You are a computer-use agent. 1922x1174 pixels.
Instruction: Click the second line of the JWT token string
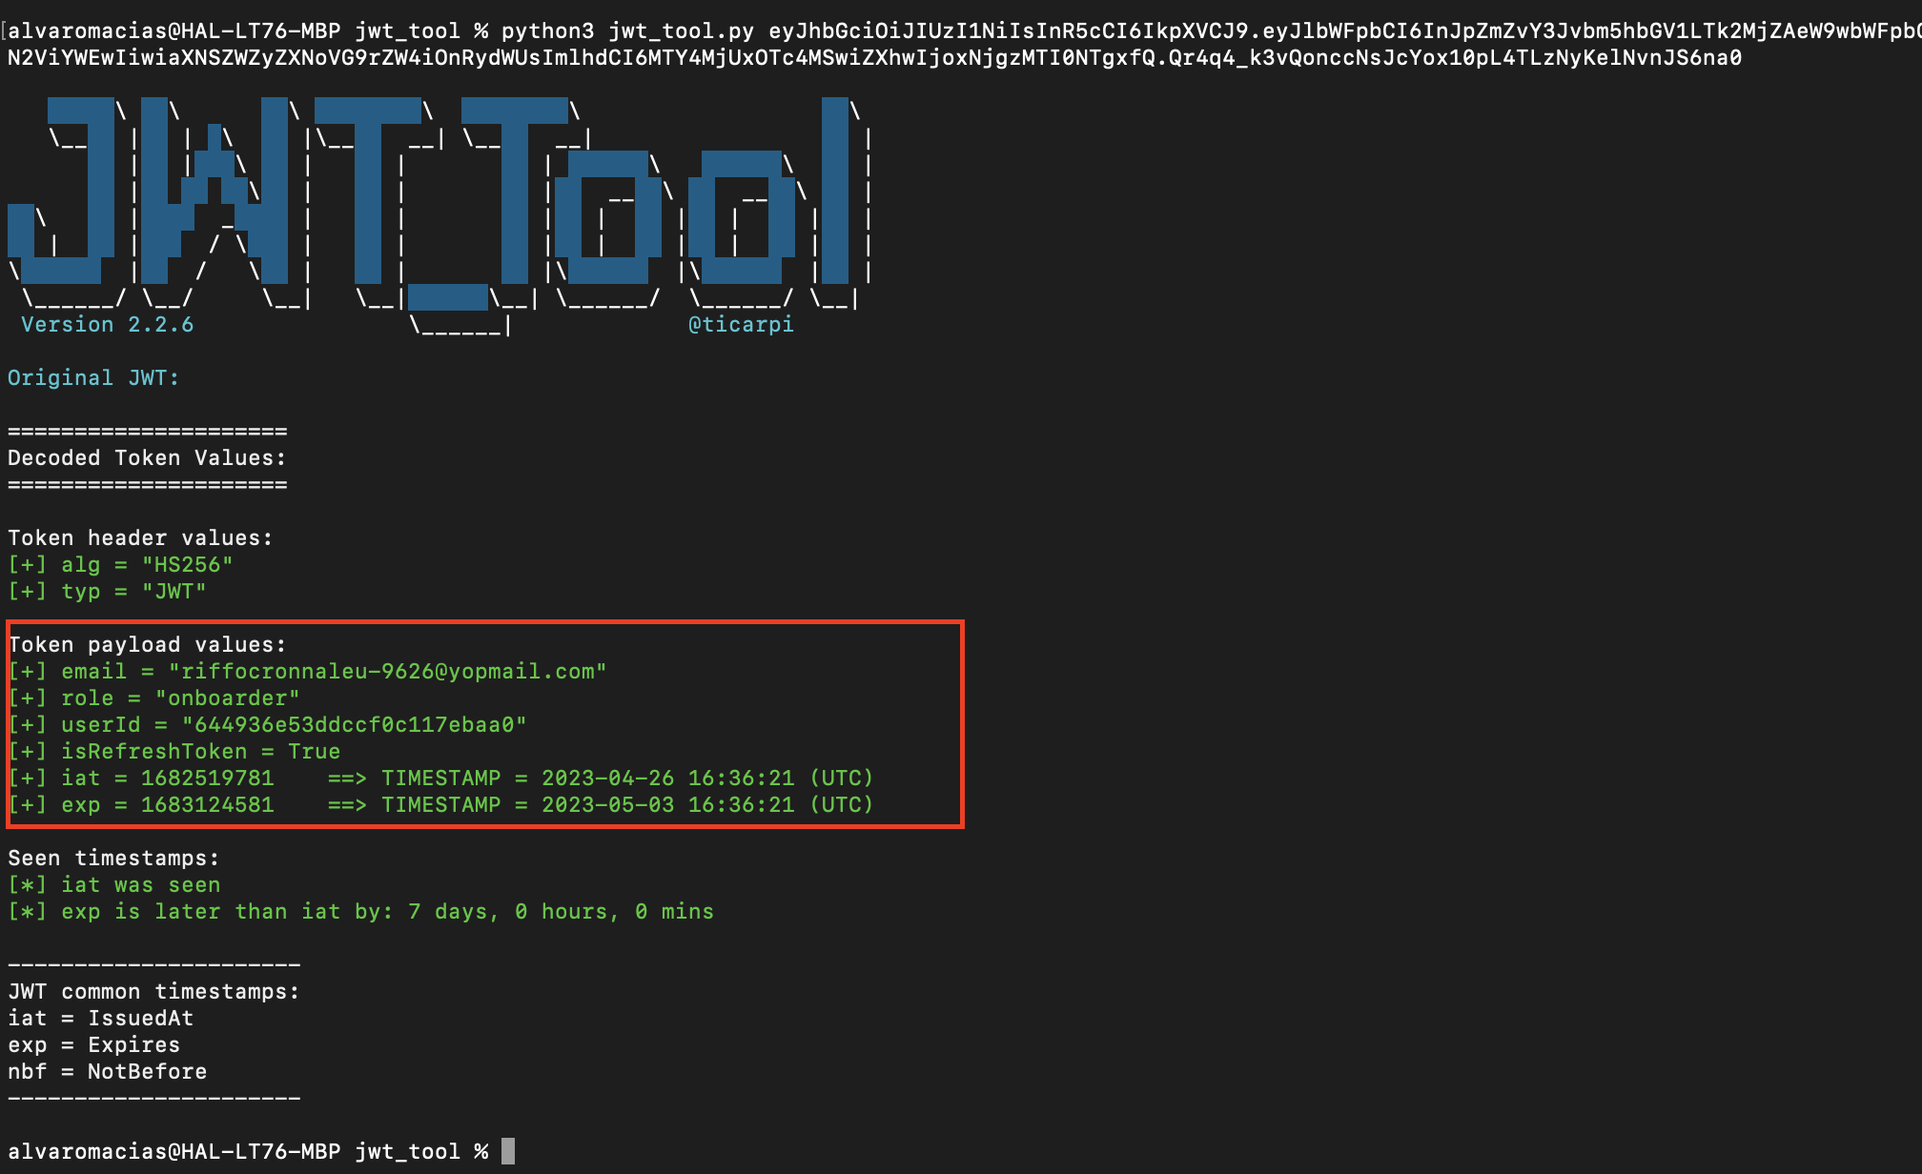pyautogui.click(x=874, y=58)
